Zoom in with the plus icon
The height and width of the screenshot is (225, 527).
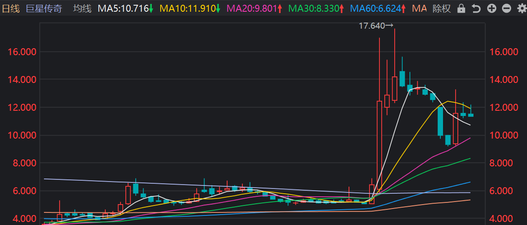(x=491, y=8)
